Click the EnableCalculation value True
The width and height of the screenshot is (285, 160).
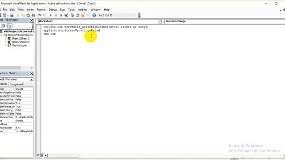tap(24, 103)
